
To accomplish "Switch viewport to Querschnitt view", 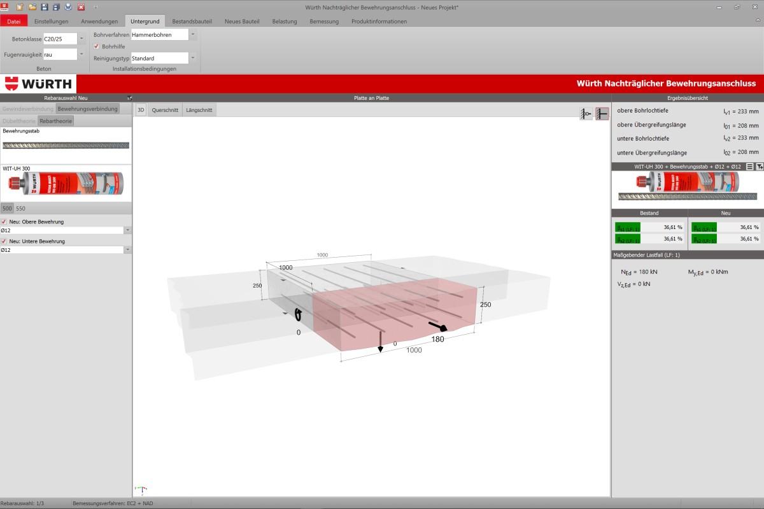I will (165, 110).
